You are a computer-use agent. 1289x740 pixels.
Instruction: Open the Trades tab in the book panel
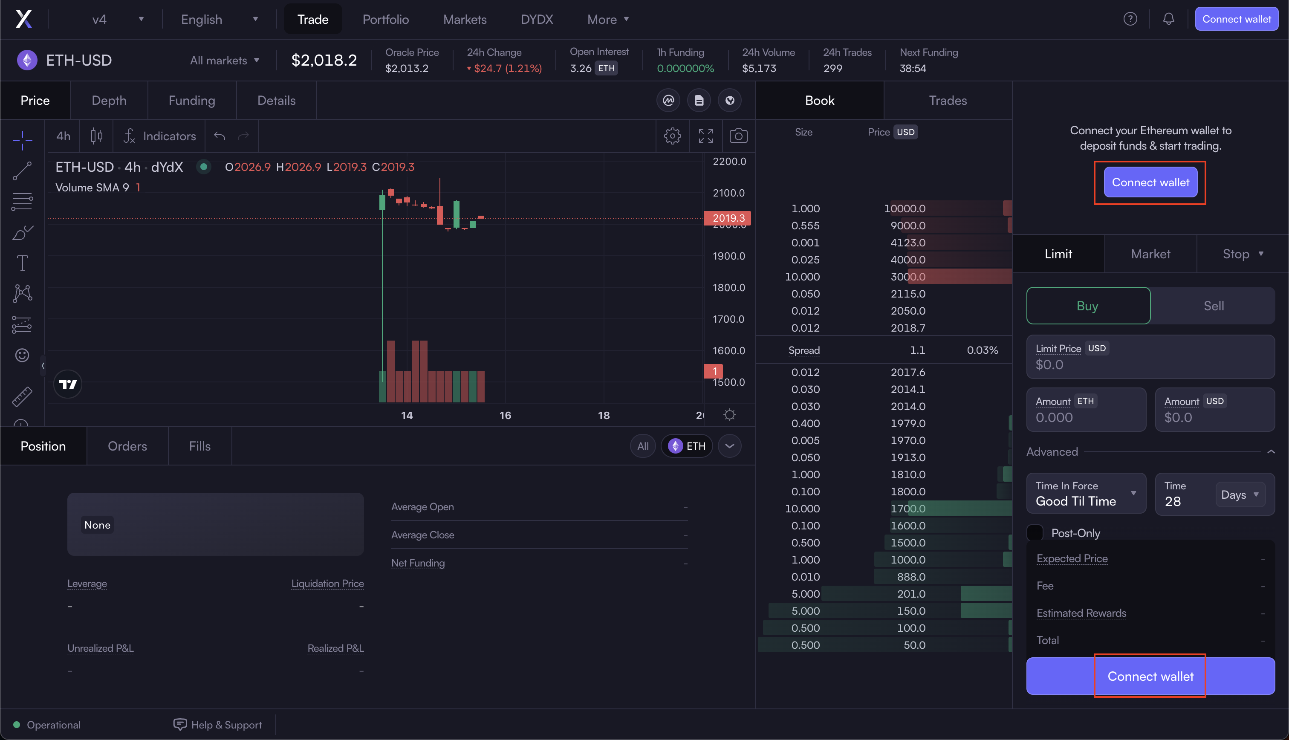tap(947, 100)
